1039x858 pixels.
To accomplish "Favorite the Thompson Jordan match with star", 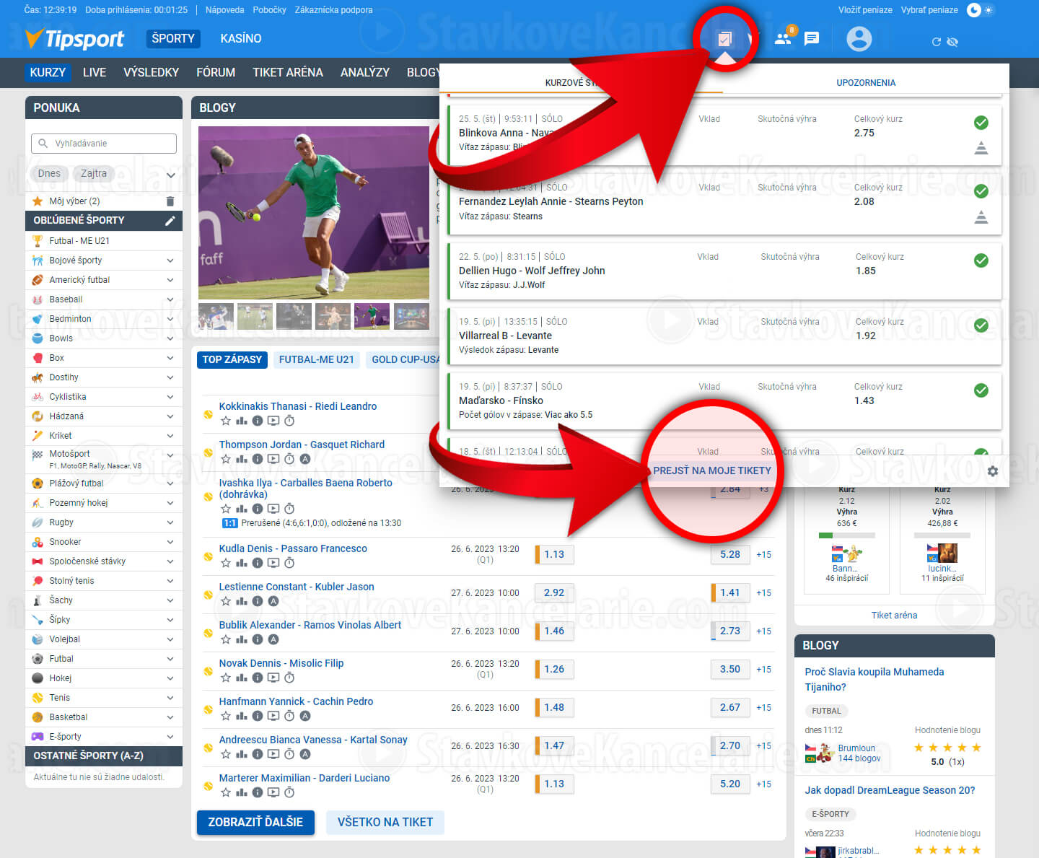I will pos(226,459).
